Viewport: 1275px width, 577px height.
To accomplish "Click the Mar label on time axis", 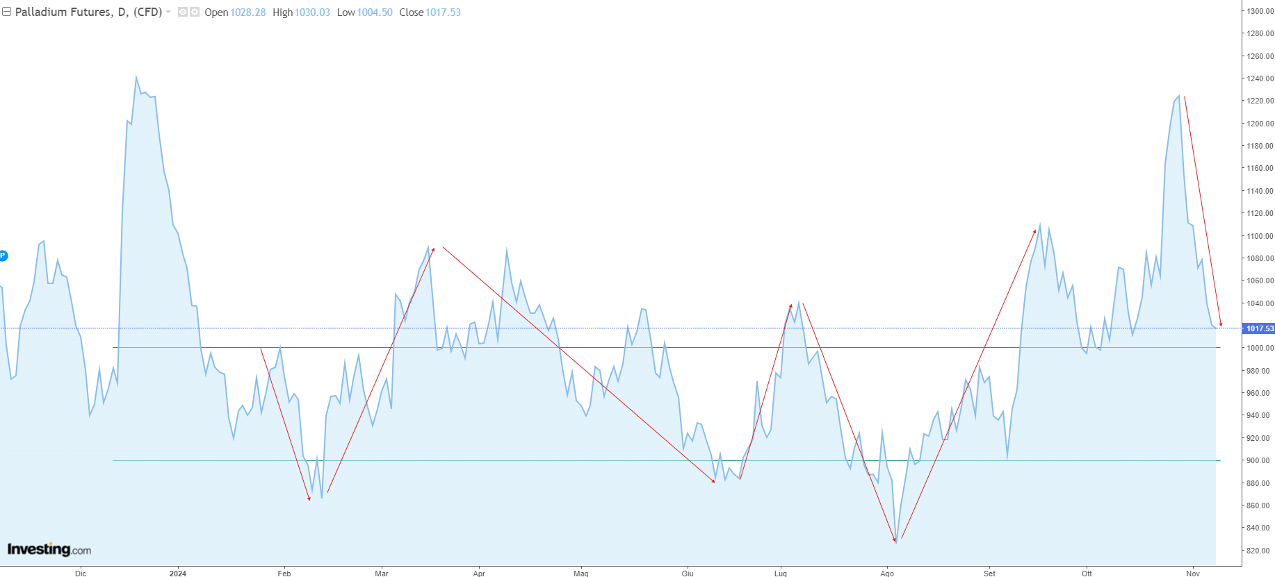I will click(382, 573).
